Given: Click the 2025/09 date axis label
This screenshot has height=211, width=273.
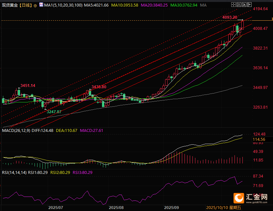Looking at the screenshot, I should 171,207.
